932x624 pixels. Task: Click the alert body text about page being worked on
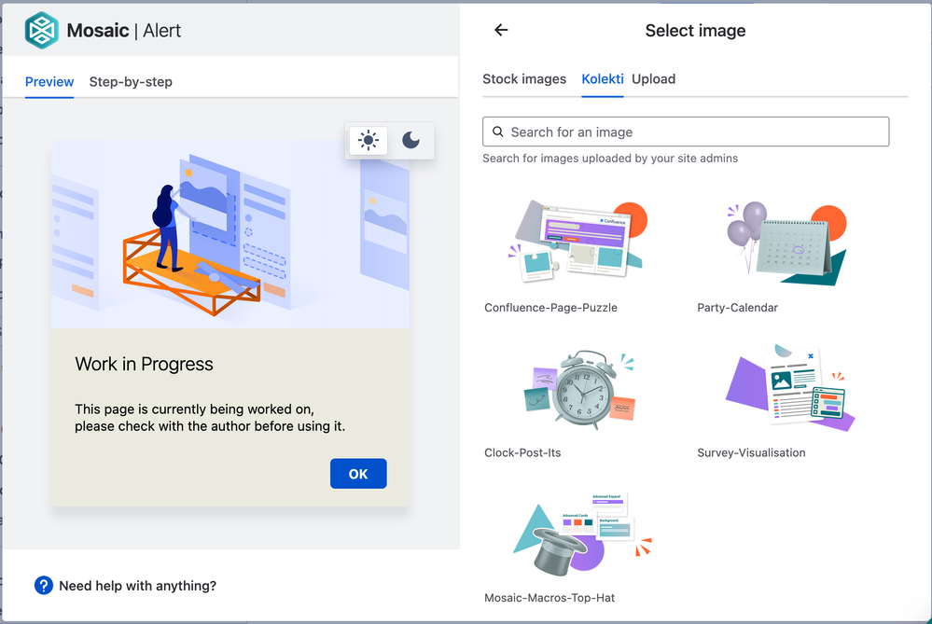(x=210, y=418)
